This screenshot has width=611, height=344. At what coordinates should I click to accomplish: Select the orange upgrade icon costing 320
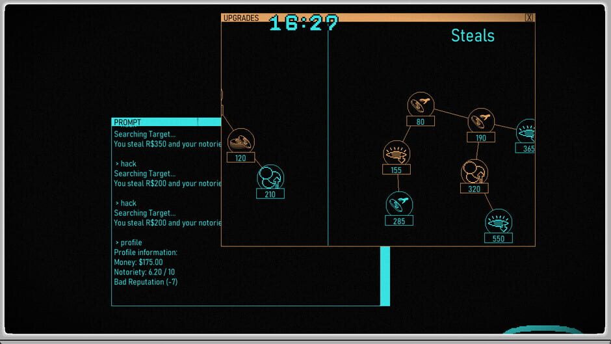(x=474, y=172)
